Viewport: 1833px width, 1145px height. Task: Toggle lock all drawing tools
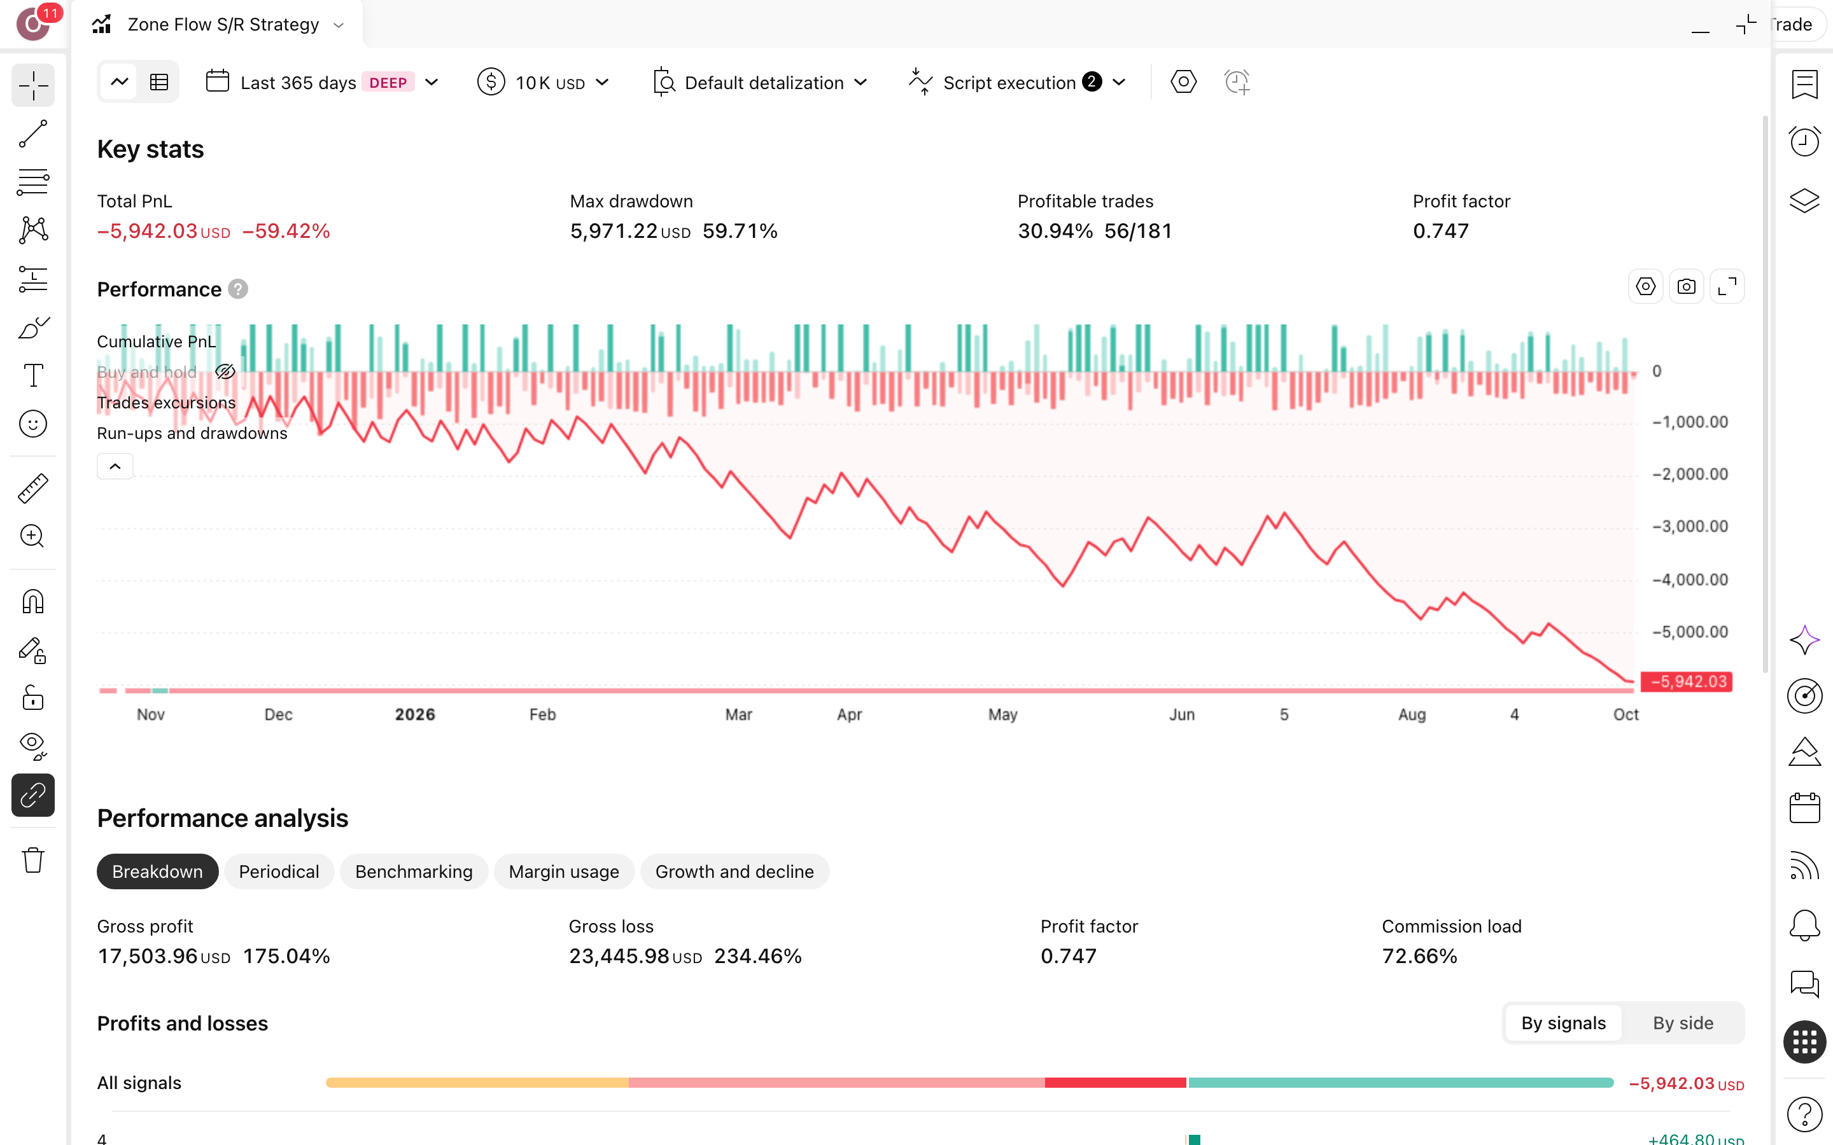(x=33, y=698)
